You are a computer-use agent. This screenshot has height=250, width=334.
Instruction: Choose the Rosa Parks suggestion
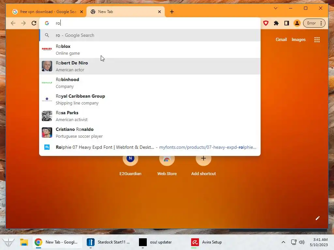pyautogui.click(x=150, y=116)
